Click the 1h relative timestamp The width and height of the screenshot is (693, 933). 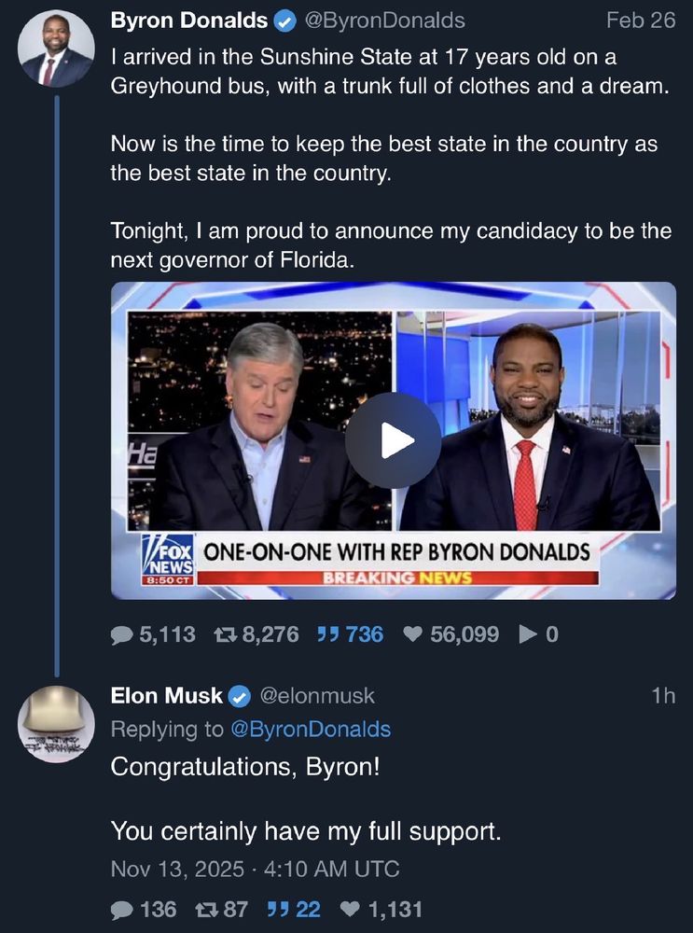pos(663,695)
